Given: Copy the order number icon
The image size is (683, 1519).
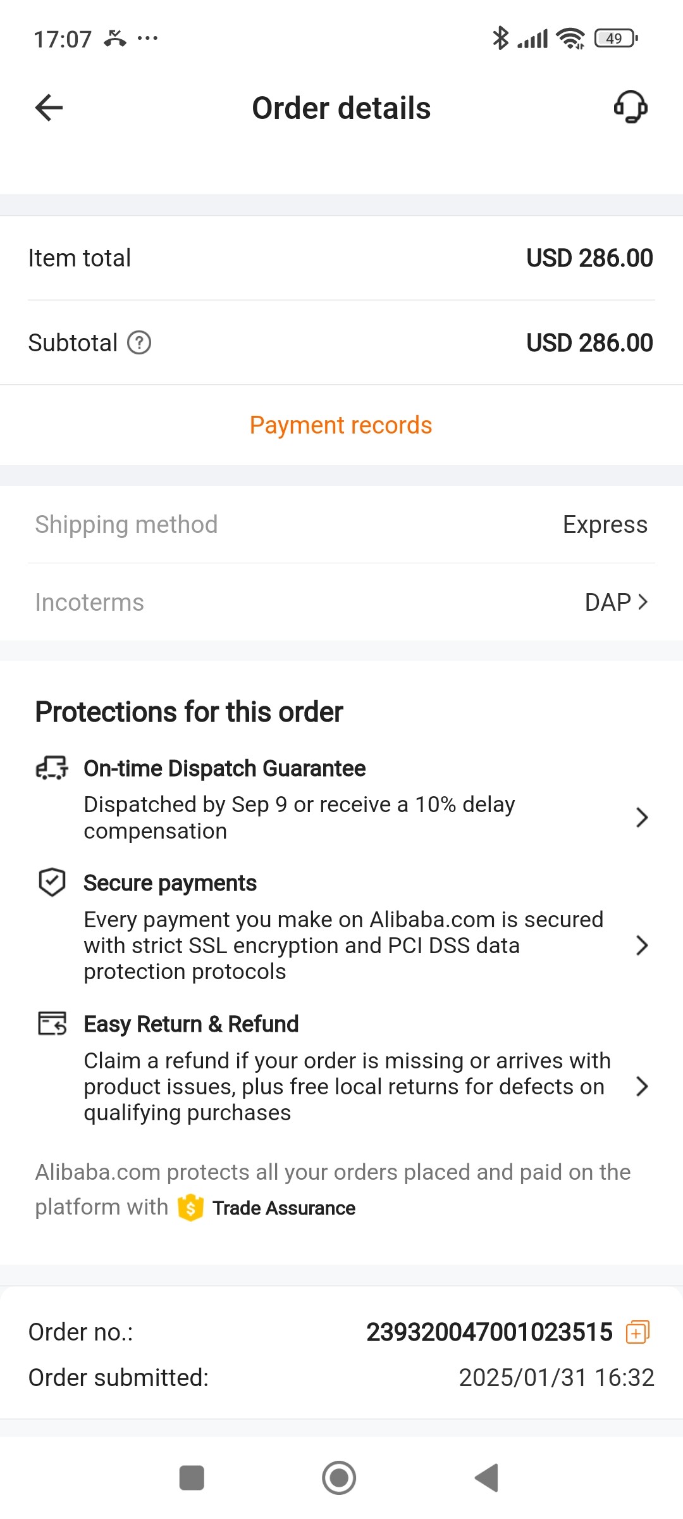Looking at the screenshot, I should point(637,1332).
